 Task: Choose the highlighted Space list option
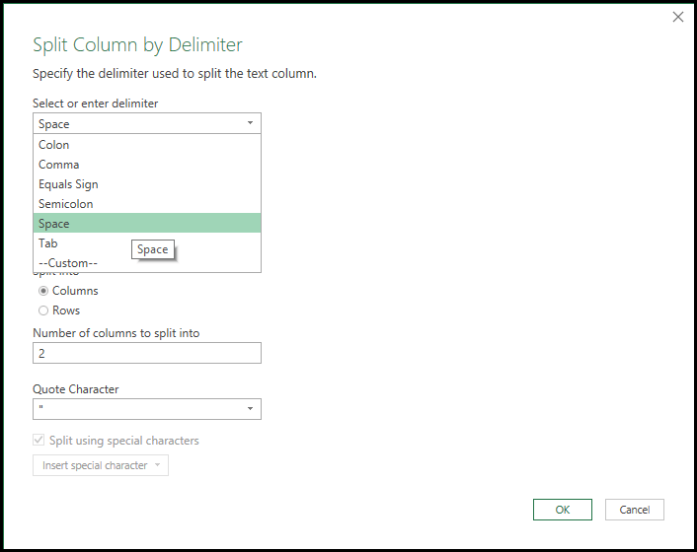click(x=54, y=224)
